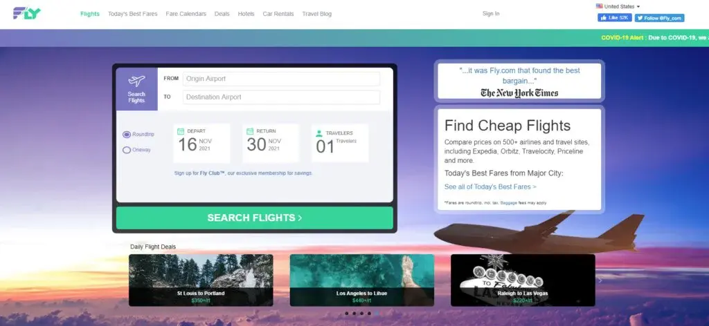Open the Hotels navigation item
Viewport: 709px width, 326px height.
point(246,14)
